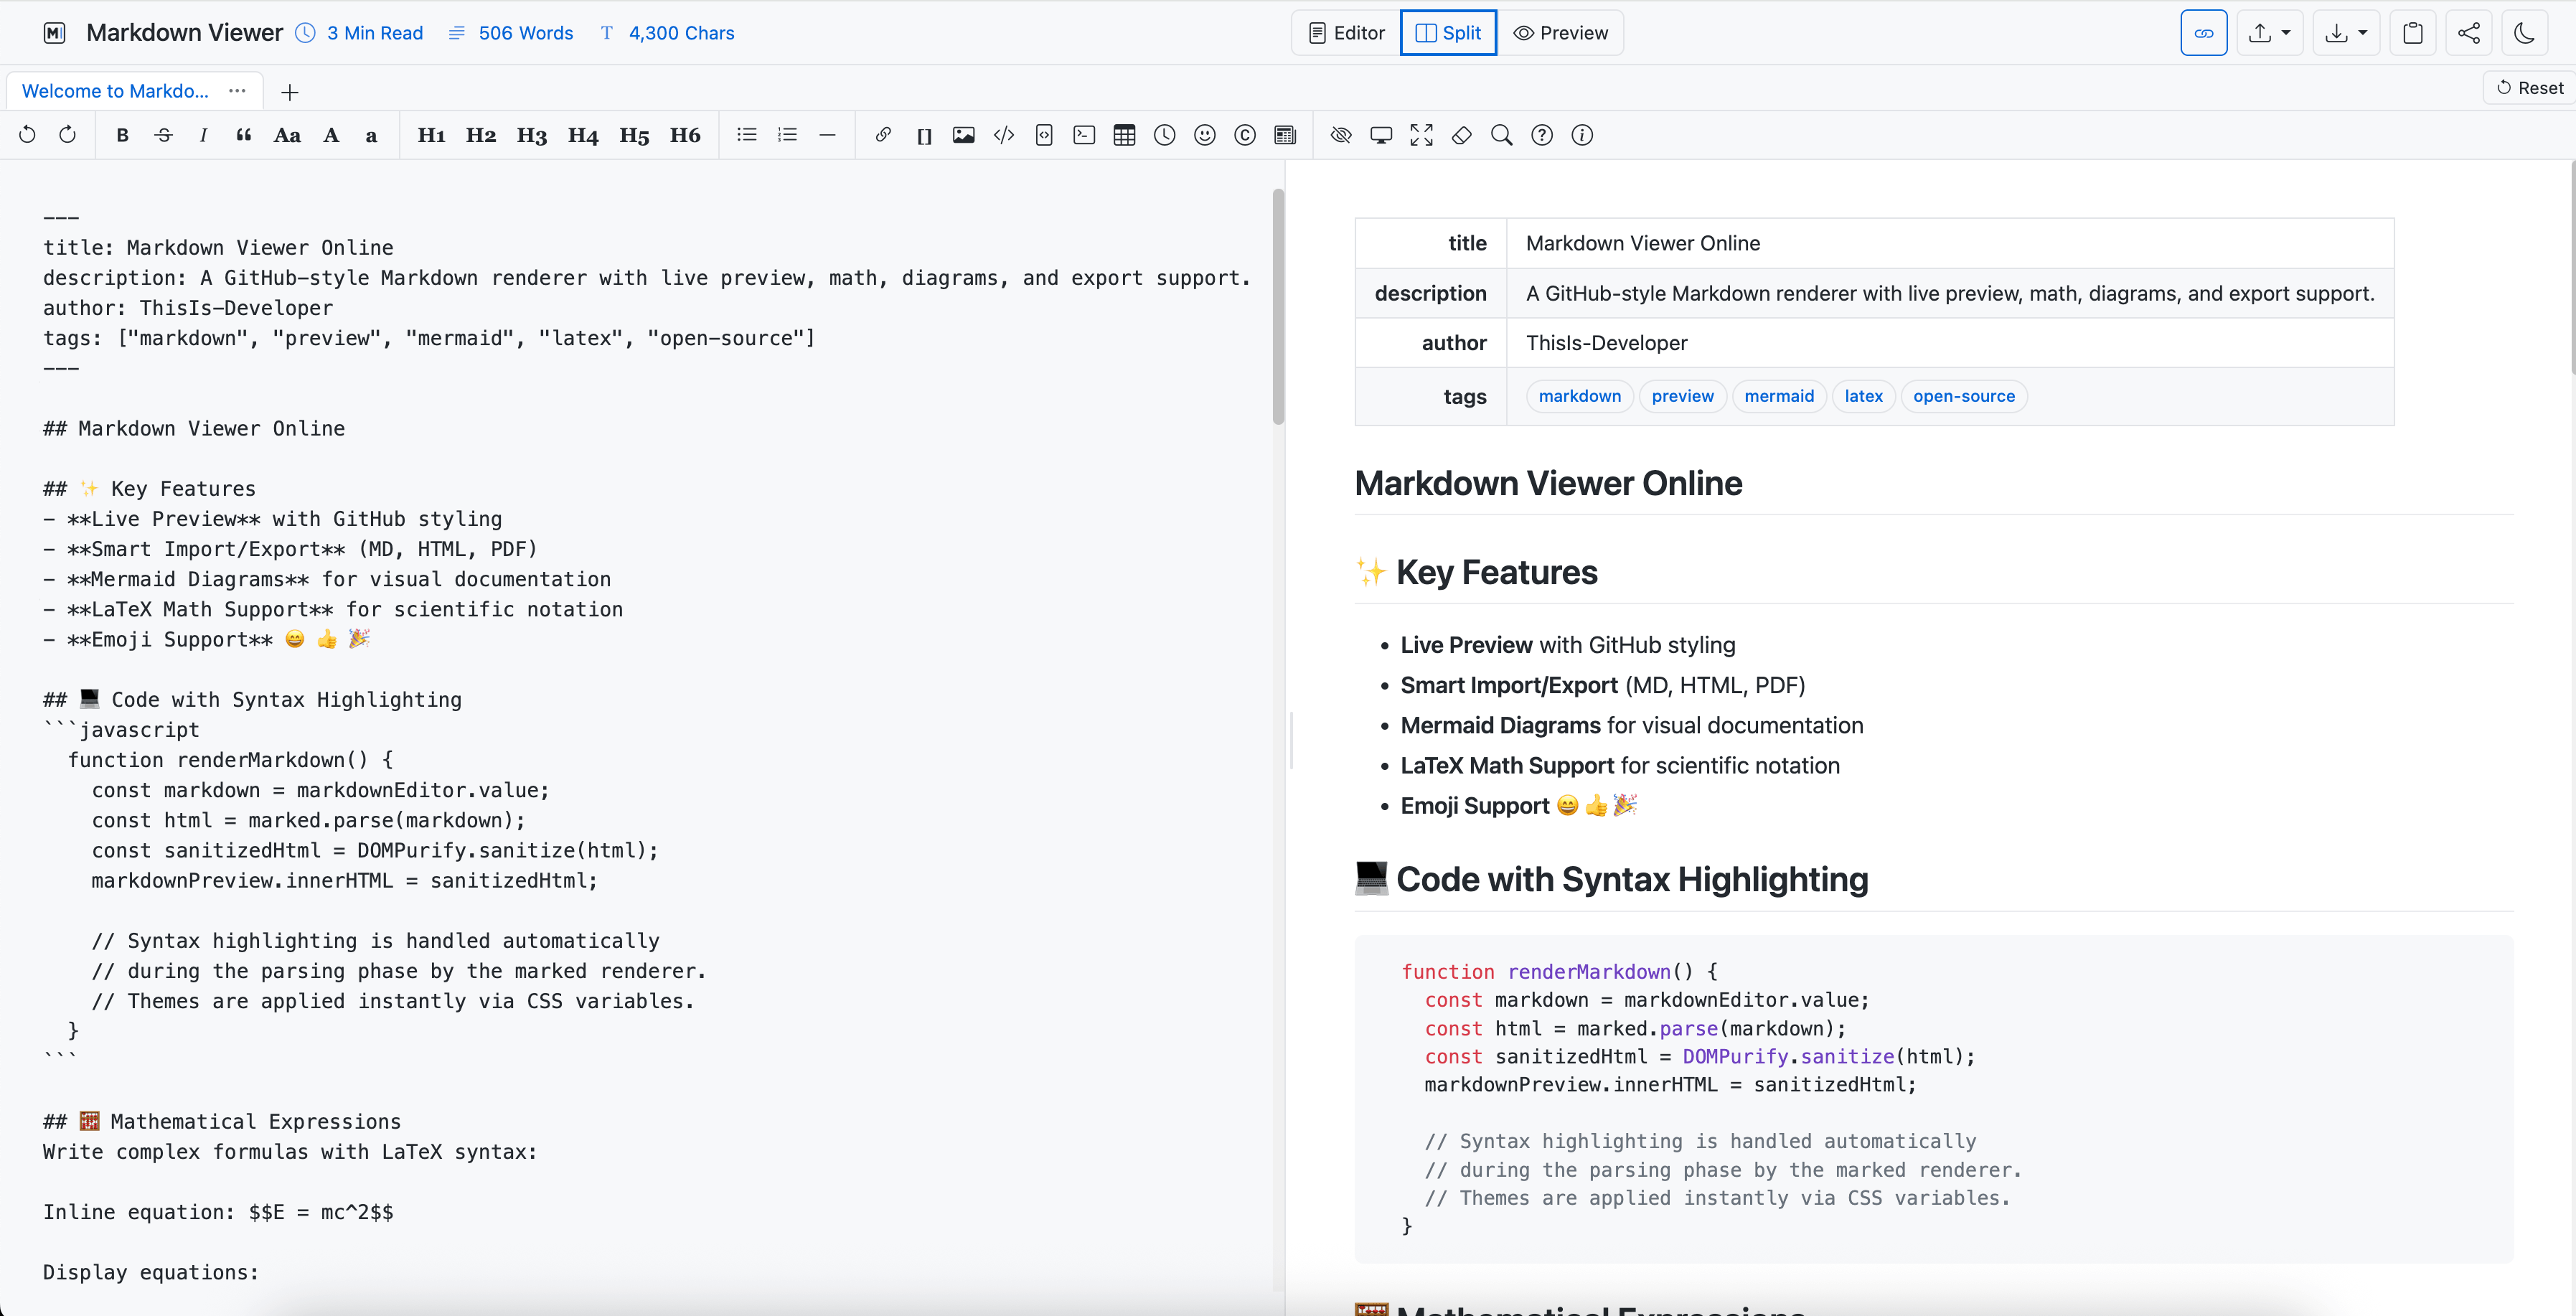The image size is (2576, 1316).
Task: Click the mermaid tag pill
Action: point(1779,396)
